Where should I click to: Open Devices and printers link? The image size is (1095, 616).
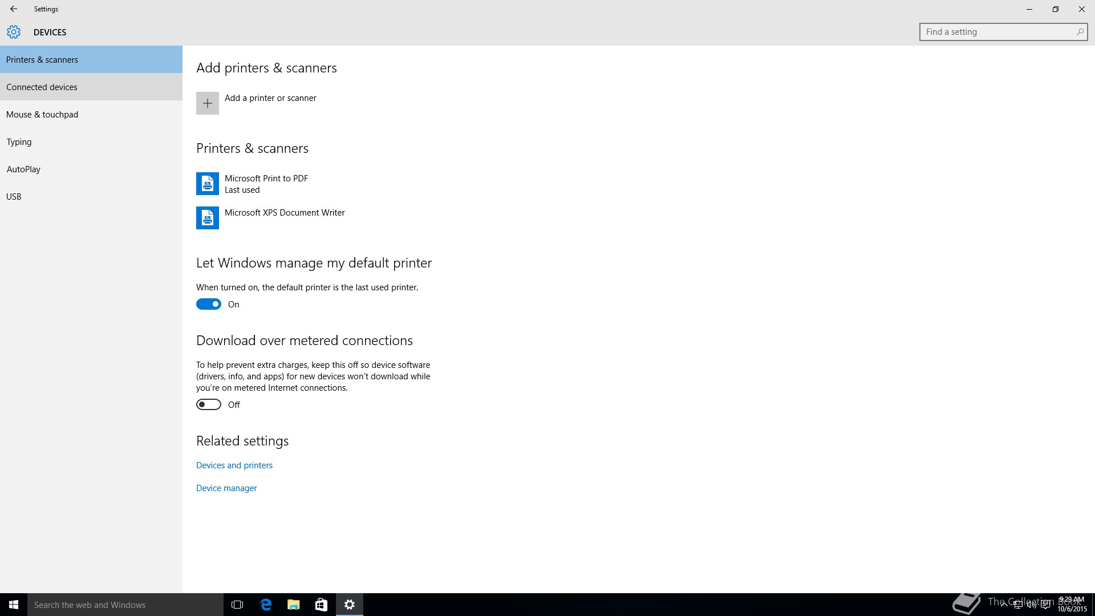tap(234, 465)
